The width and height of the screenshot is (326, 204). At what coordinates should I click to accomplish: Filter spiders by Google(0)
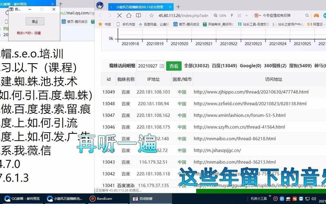click(x=251, y=66)
